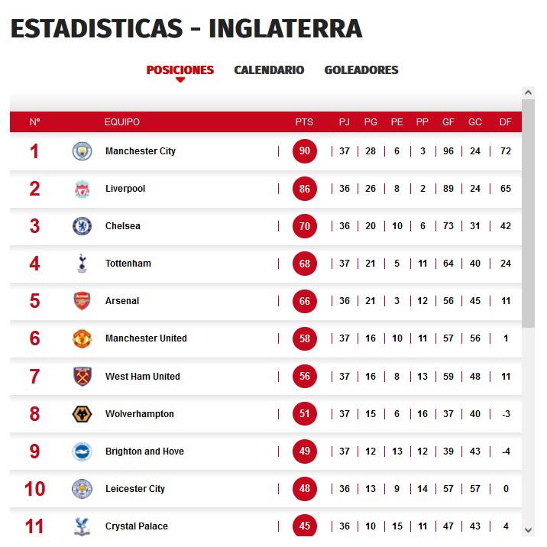Click the Wolverhampton wolf crest
Viewport: 547px width, 547px height.
[x=82, y=414]
